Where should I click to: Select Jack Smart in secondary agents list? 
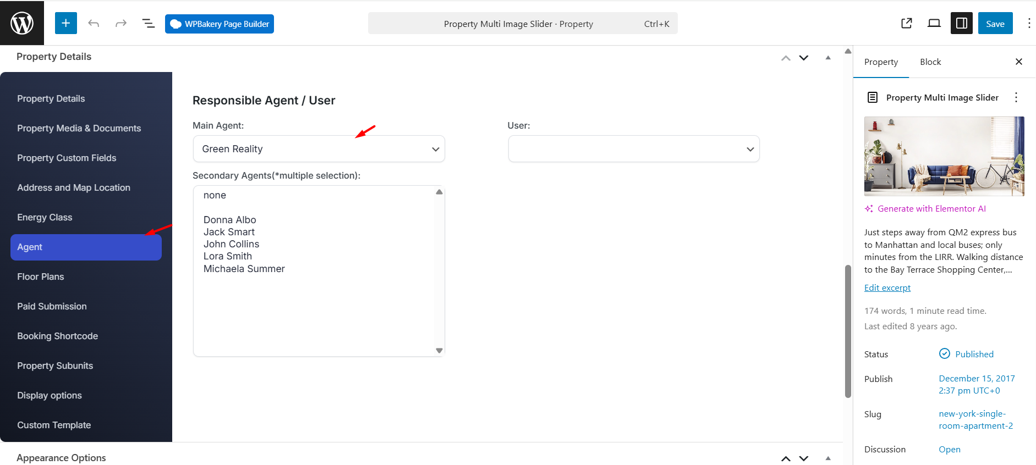point(229,232)
